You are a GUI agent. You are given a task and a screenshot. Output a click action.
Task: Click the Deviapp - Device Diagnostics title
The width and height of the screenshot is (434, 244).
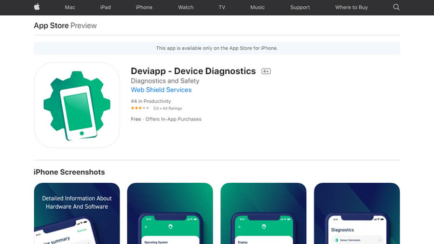coord(193,71)
